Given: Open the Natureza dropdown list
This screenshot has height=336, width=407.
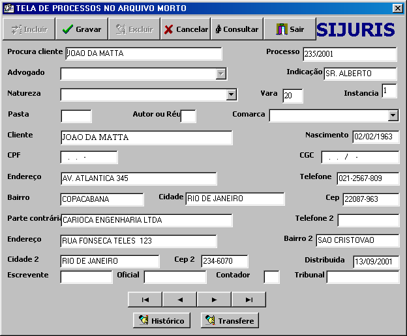Looking at the screenshot, I should 232,95.
